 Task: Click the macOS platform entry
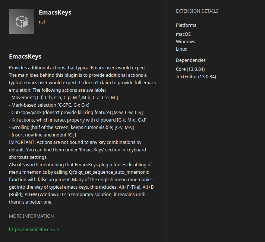(x=183, y=34)
